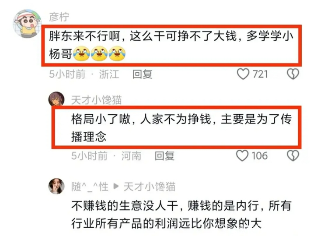
Task: Dislike 彦柠's comment using broken heart
Action: tap(293, 74)
